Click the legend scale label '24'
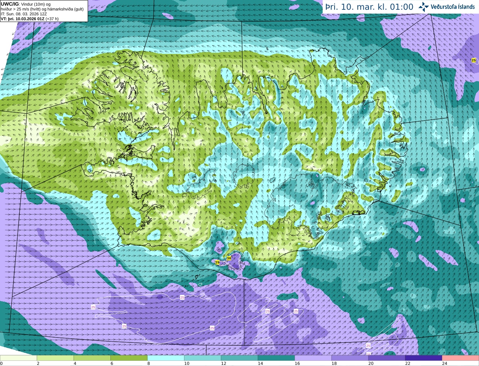 (445, 363)
